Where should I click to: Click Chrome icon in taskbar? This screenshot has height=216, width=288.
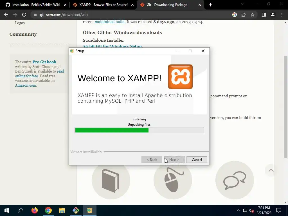[48, 210]
